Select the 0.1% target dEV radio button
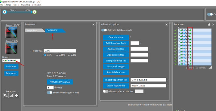216x111 pixels. pos(69,55)
